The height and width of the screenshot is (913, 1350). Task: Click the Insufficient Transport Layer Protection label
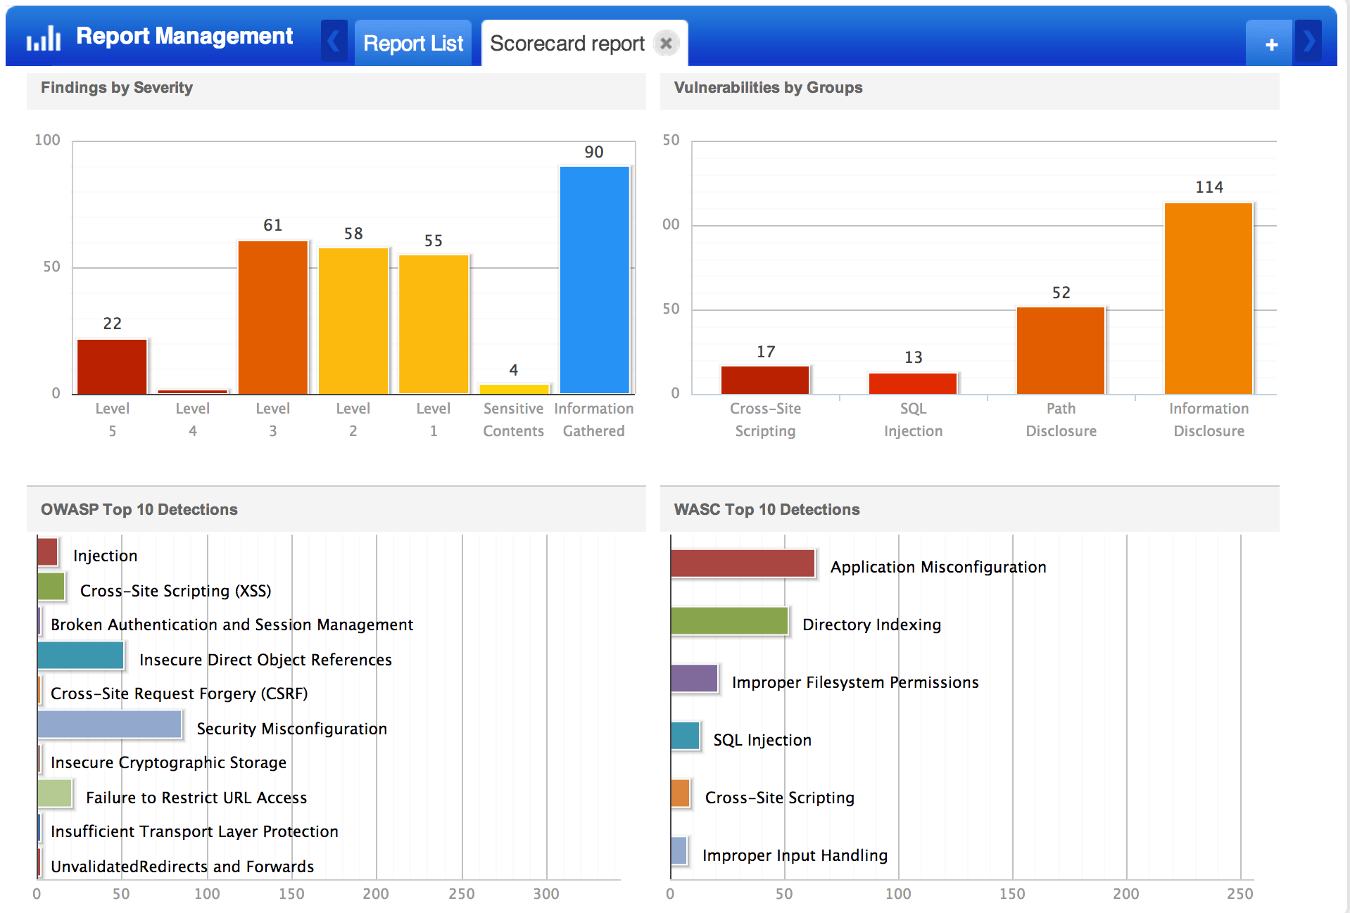(x=194, y=831)
